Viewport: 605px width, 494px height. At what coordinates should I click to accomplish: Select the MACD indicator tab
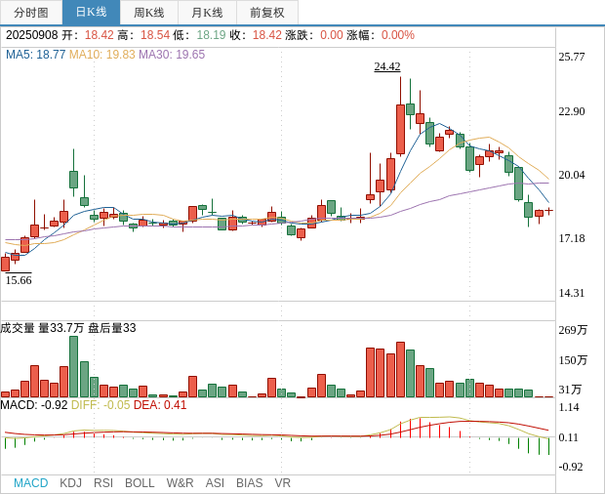point(30,483)
